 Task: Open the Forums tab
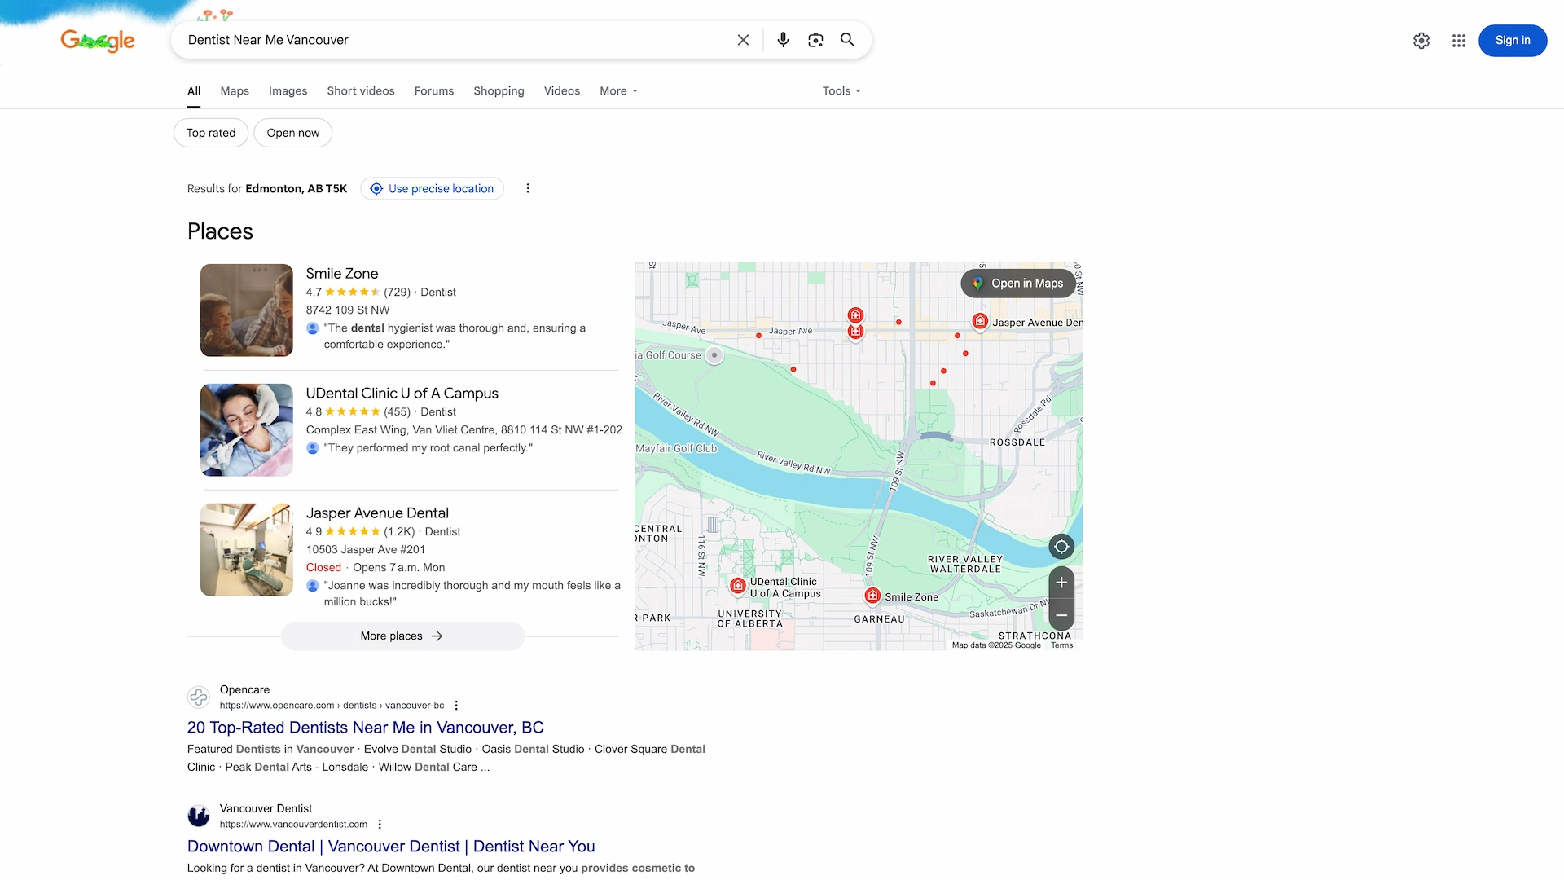pos(434,91)
